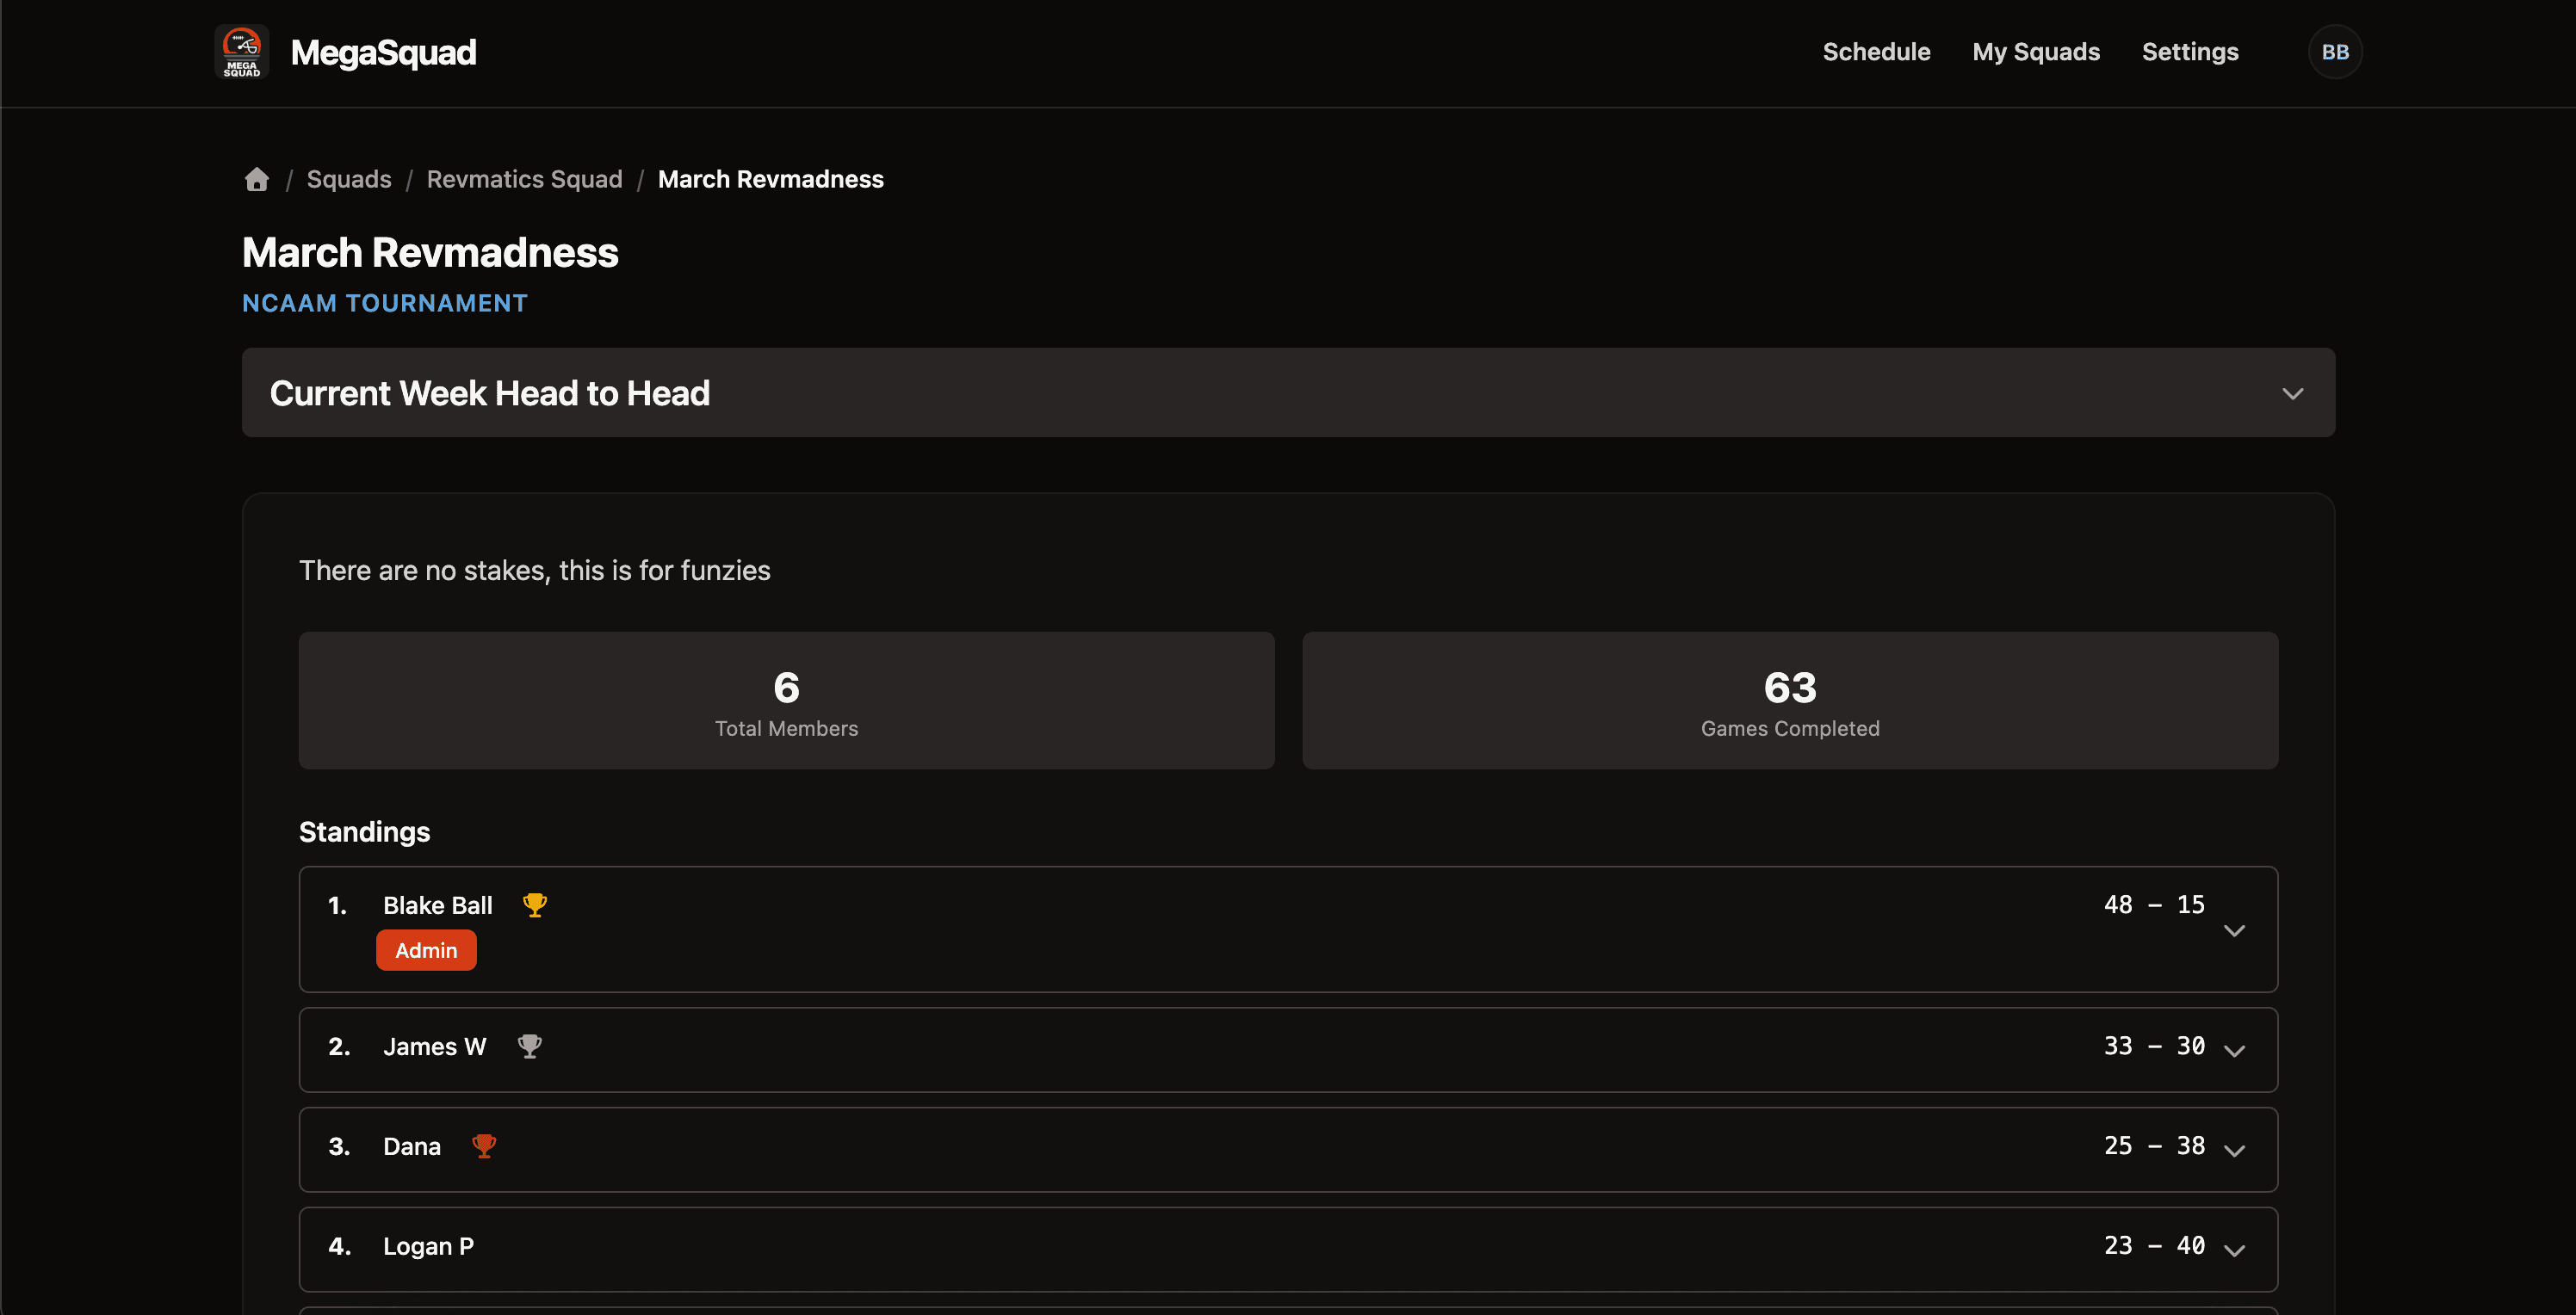
Task: Expand James W's standings row chevron
Action: (2234, 1050)
